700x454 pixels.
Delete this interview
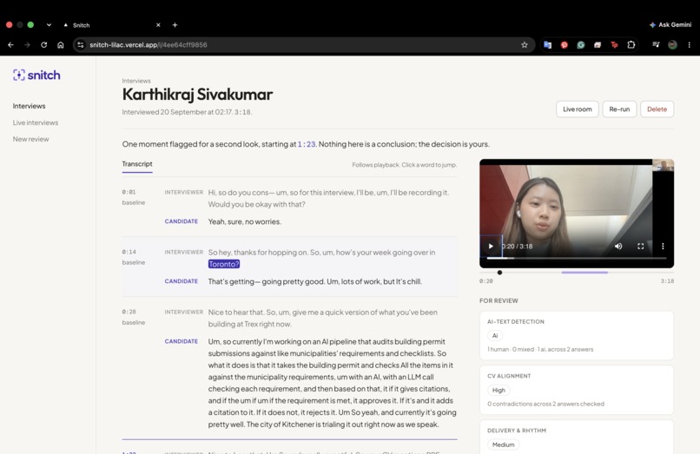(x=657, y=109)
